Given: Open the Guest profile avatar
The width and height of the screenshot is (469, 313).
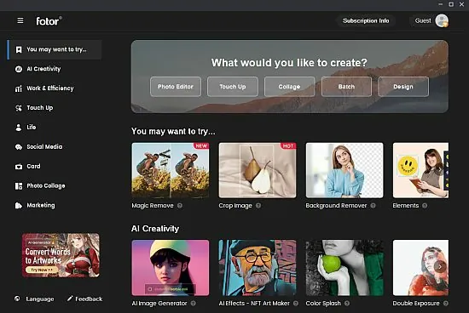Looking at the screenshot, I should 442,21.
